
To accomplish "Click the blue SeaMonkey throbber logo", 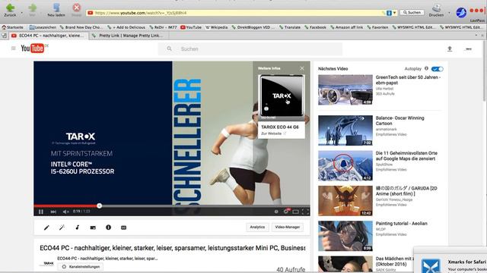I will click(x=461, y=12).
